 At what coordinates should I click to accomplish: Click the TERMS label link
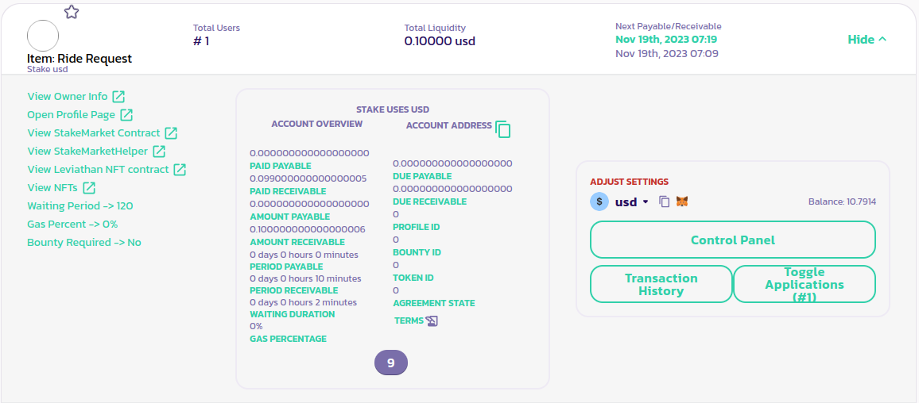409,321
